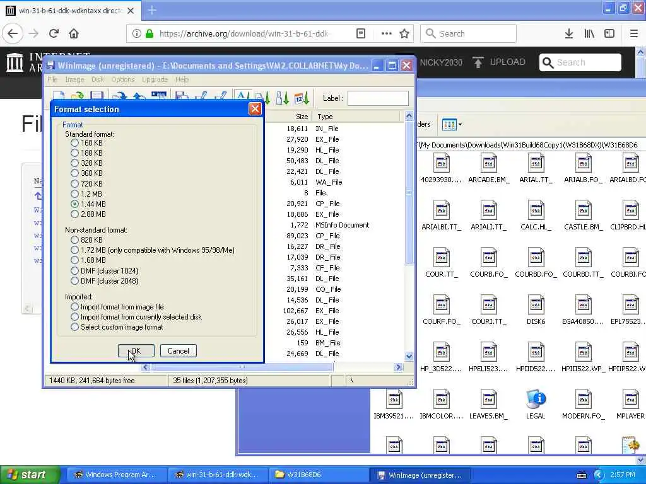Viewport: 646px width, 484px height.
Task: Open WinImage Image menu
Action: click(x=74, y=79)
